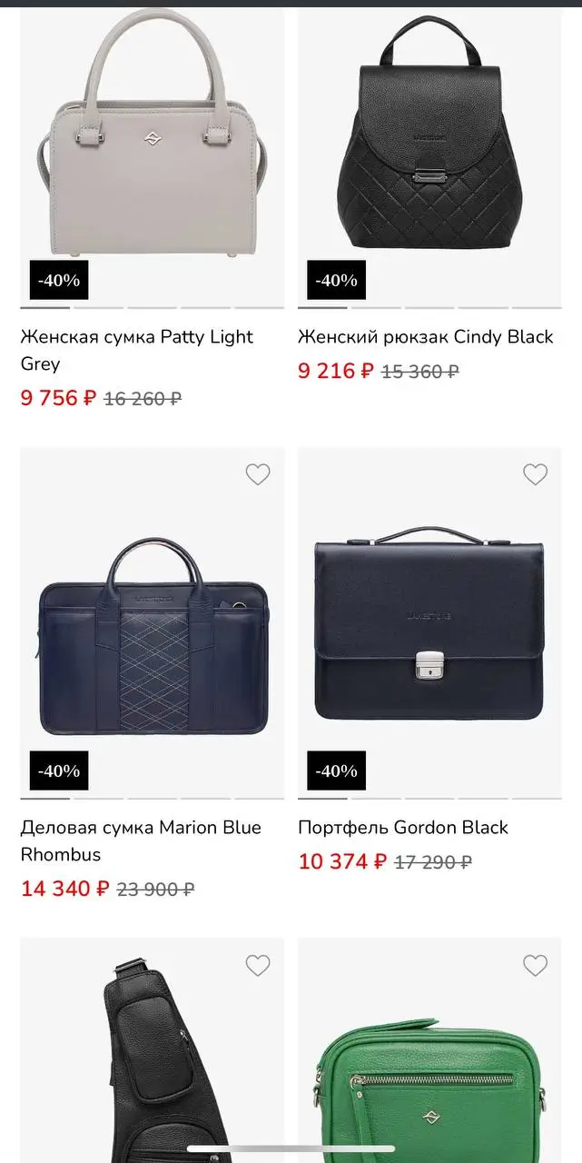Select the Деловая сумка Marion Blue Rhombus title
The image size is (582, 1163).
[x=140, y=840]
